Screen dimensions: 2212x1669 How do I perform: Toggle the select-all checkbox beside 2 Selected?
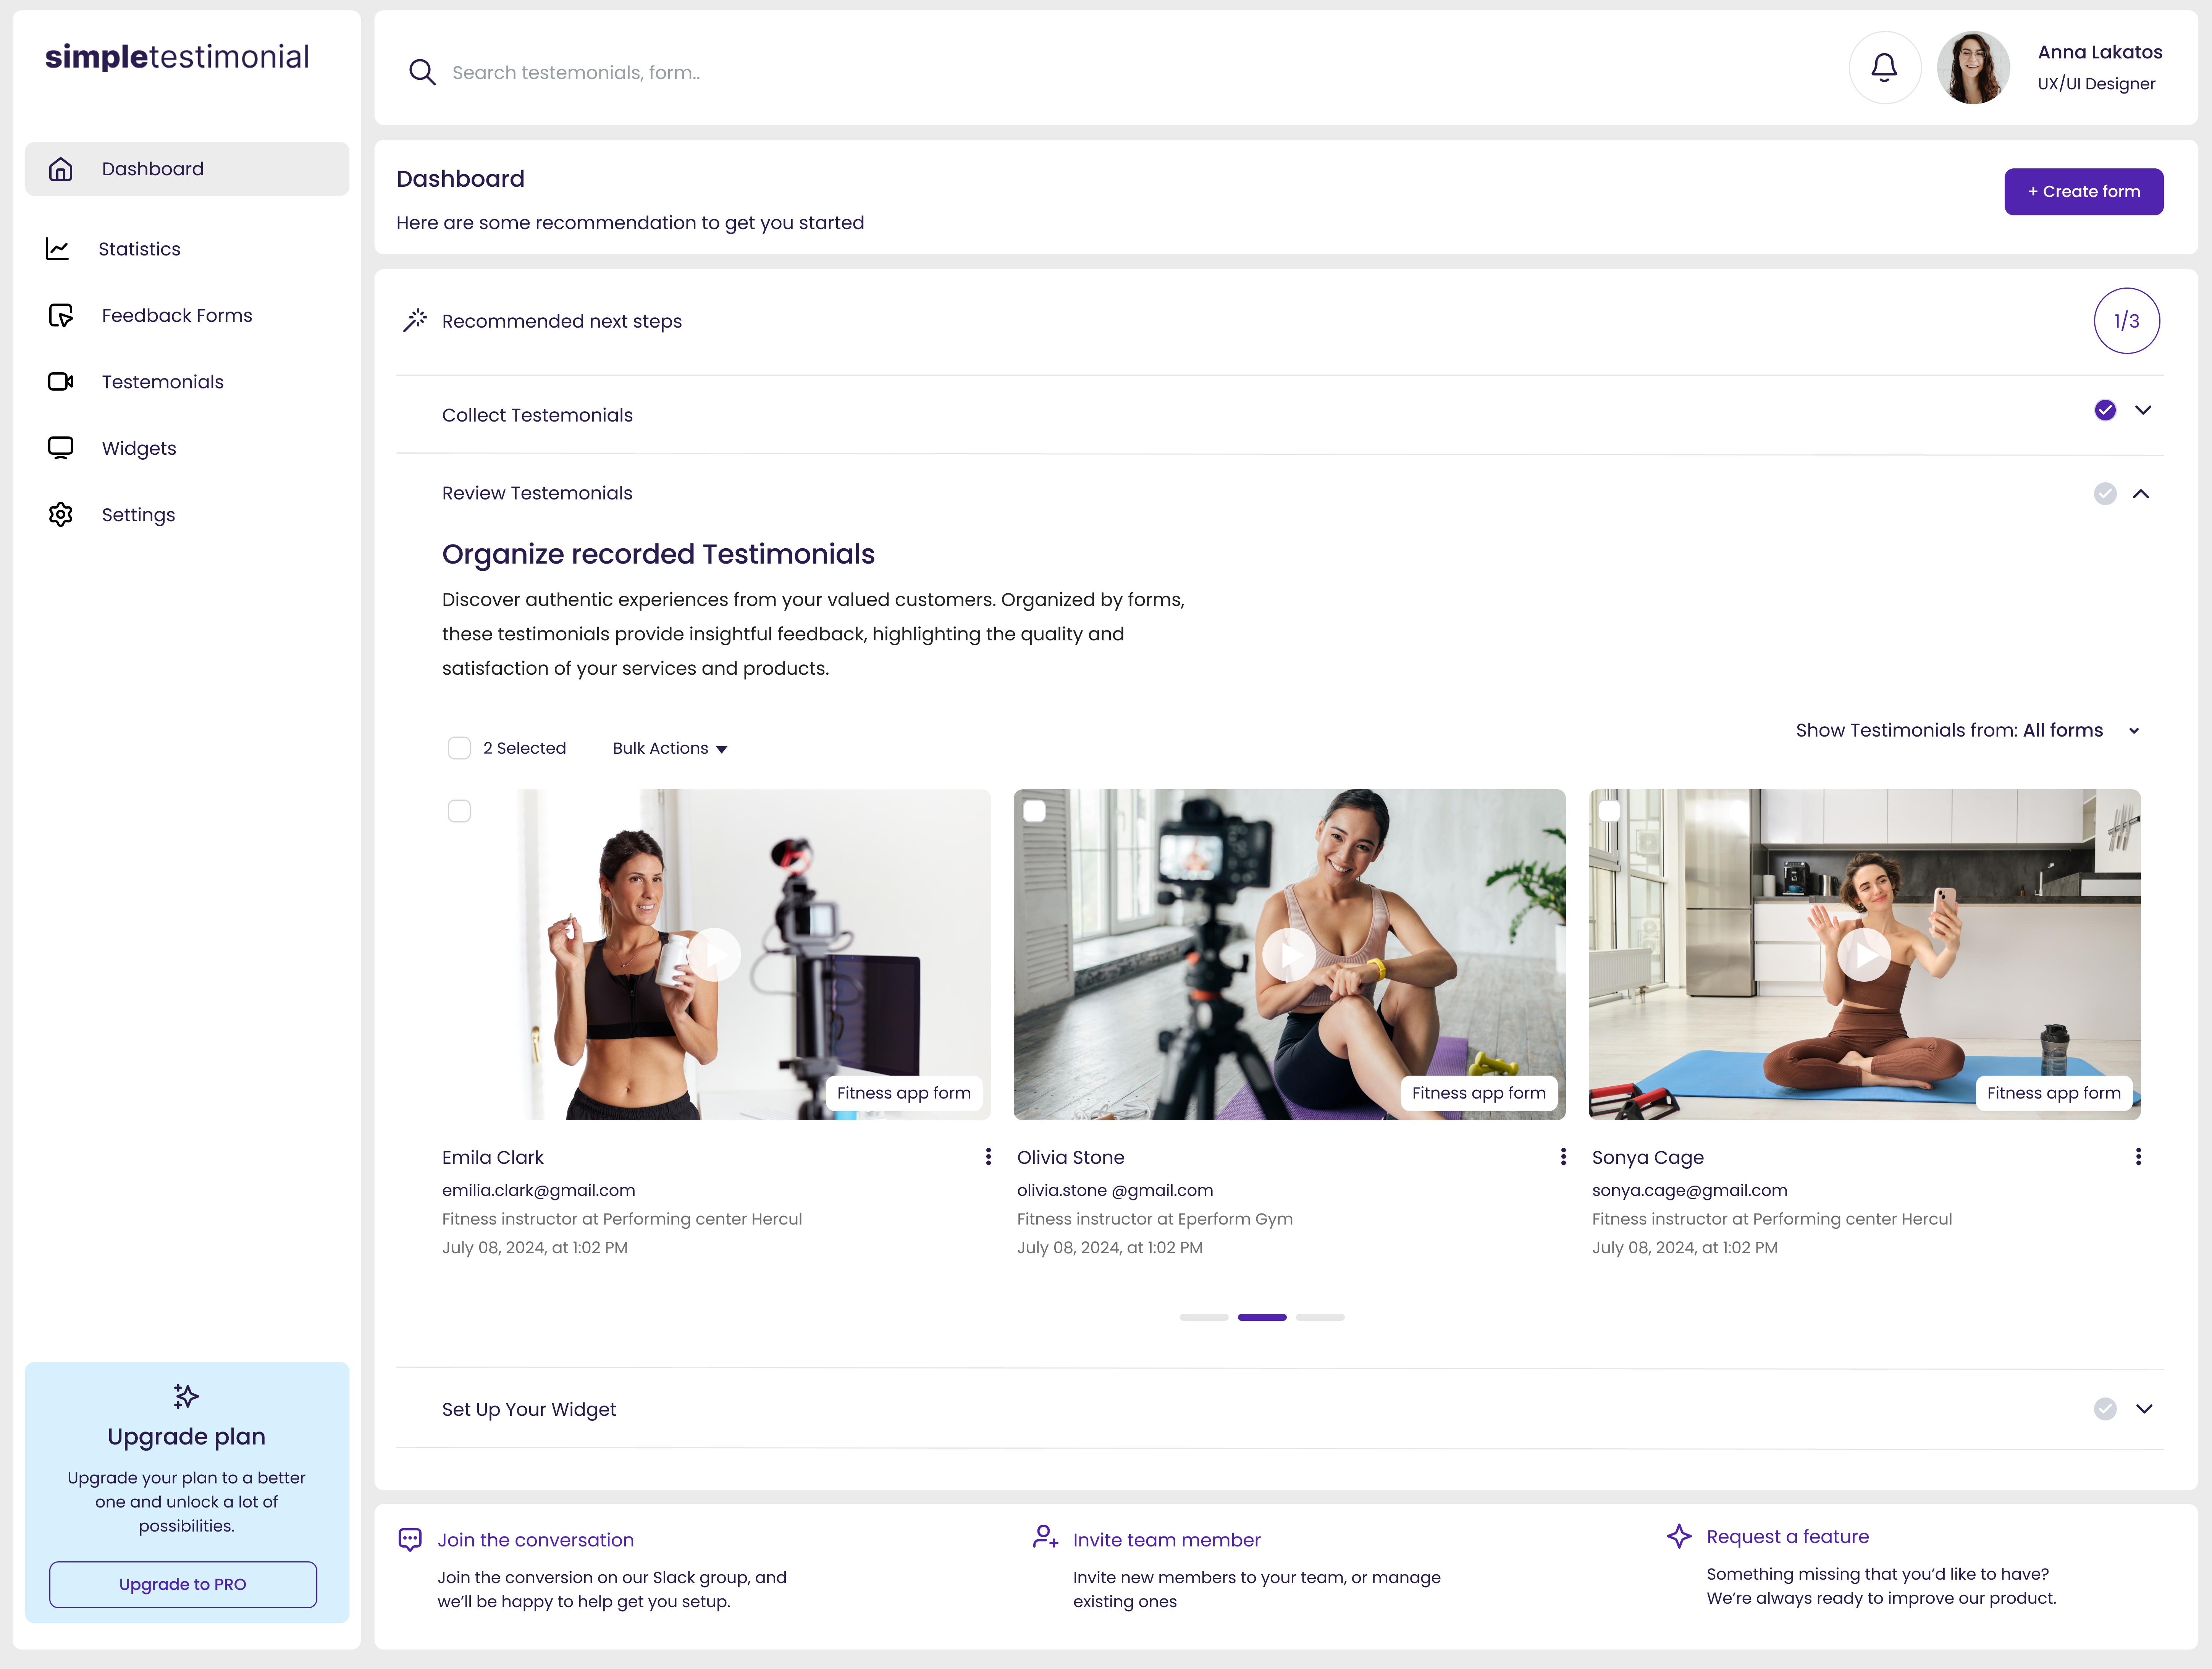[459, 748]
